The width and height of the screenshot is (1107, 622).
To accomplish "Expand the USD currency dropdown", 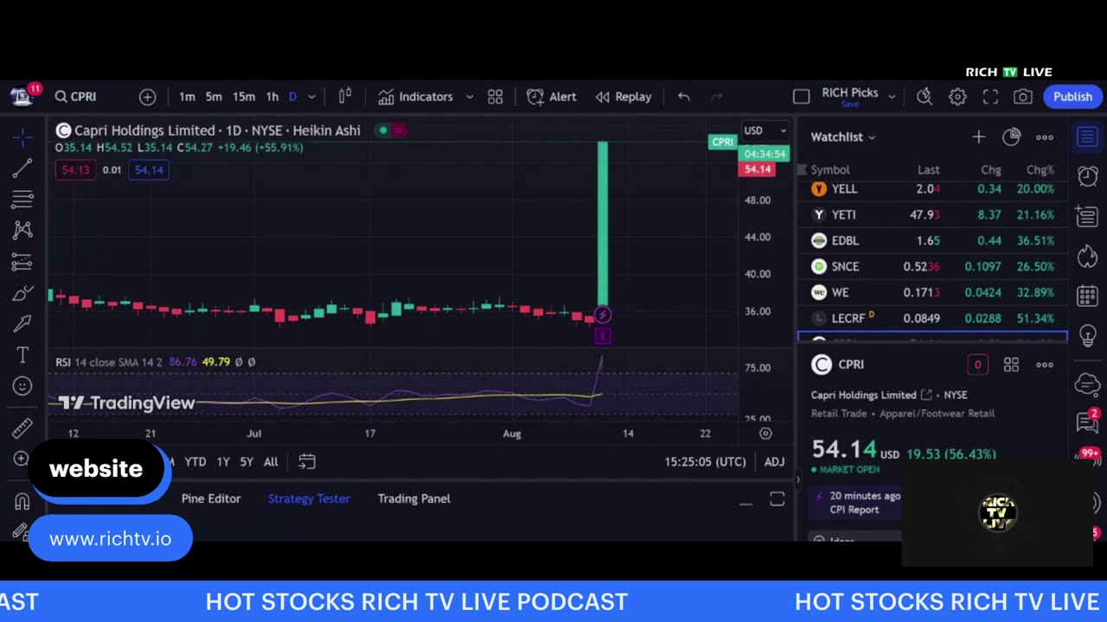I will [765, 130].
